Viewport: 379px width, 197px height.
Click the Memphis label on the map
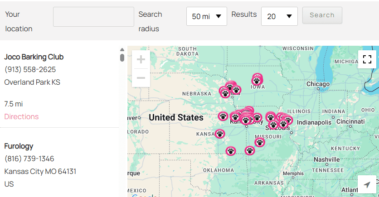(293, 173)
